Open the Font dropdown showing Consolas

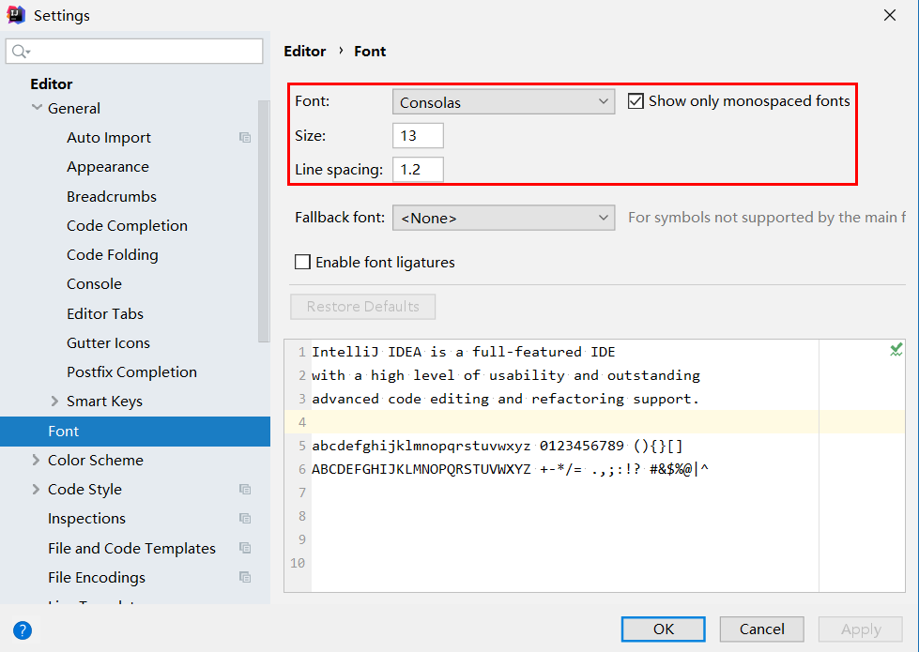coord(503,101)
